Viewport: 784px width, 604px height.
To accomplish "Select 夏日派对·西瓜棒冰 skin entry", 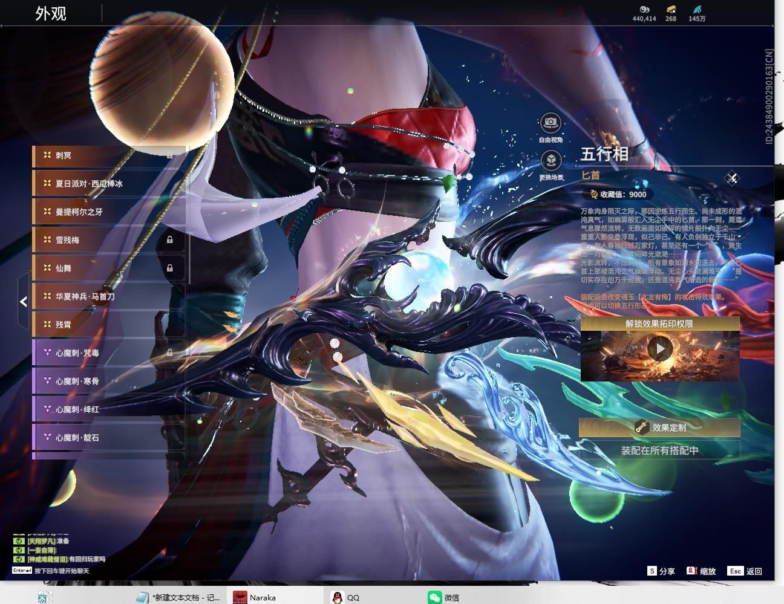I will (109, 183).
